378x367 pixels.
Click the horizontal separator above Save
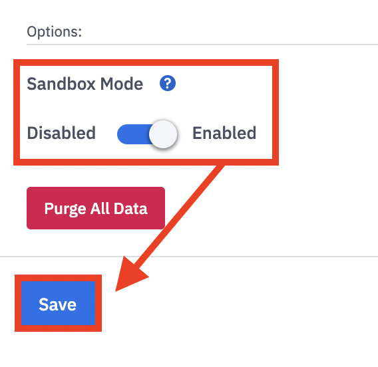(189, 257)
